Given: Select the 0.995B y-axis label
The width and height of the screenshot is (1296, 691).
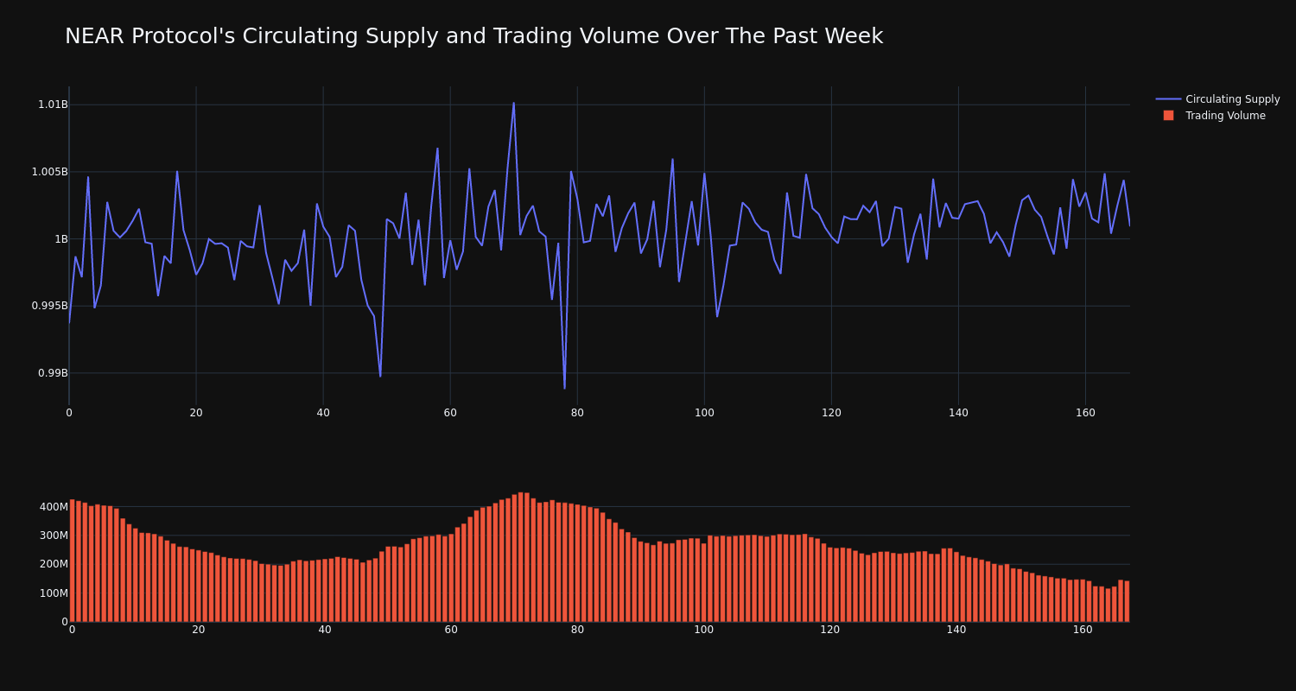Looking at the screenshot, I should [49, 306].
